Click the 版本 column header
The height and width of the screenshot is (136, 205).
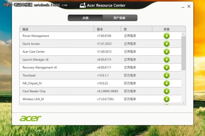tap(107, 29)
